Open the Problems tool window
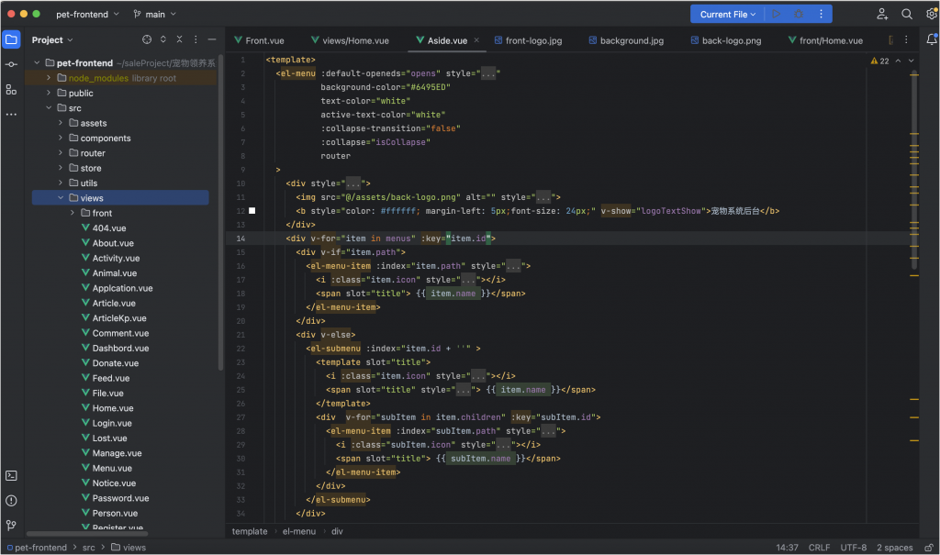Viewport: 940px width, 555px height. [x=11, y=500]
